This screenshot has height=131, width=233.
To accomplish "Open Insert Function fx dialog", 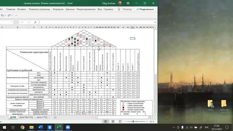I will (35, 22).
